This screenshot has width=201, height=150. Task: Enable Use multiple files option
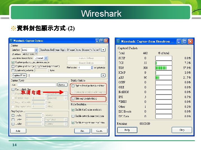click(13, 89)
